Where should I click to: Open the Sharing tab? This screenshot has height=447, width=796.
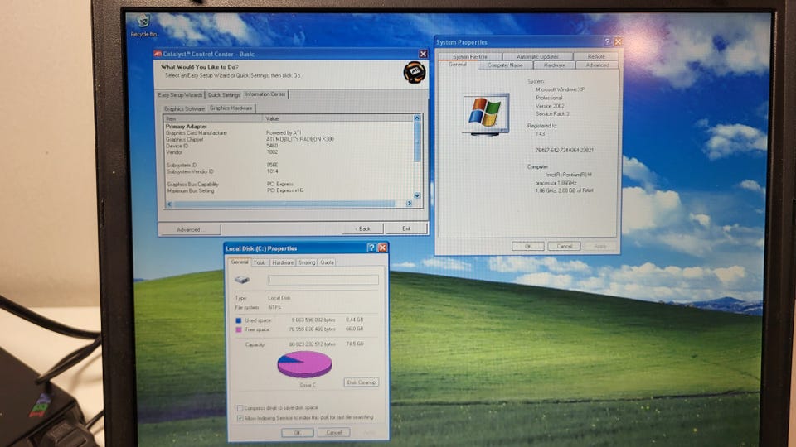[307, 262]
